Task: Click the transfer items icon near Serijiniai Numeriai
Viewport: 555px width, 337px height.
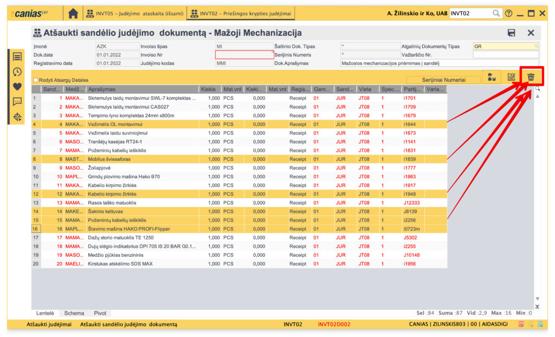Action: tap(492, 77)
